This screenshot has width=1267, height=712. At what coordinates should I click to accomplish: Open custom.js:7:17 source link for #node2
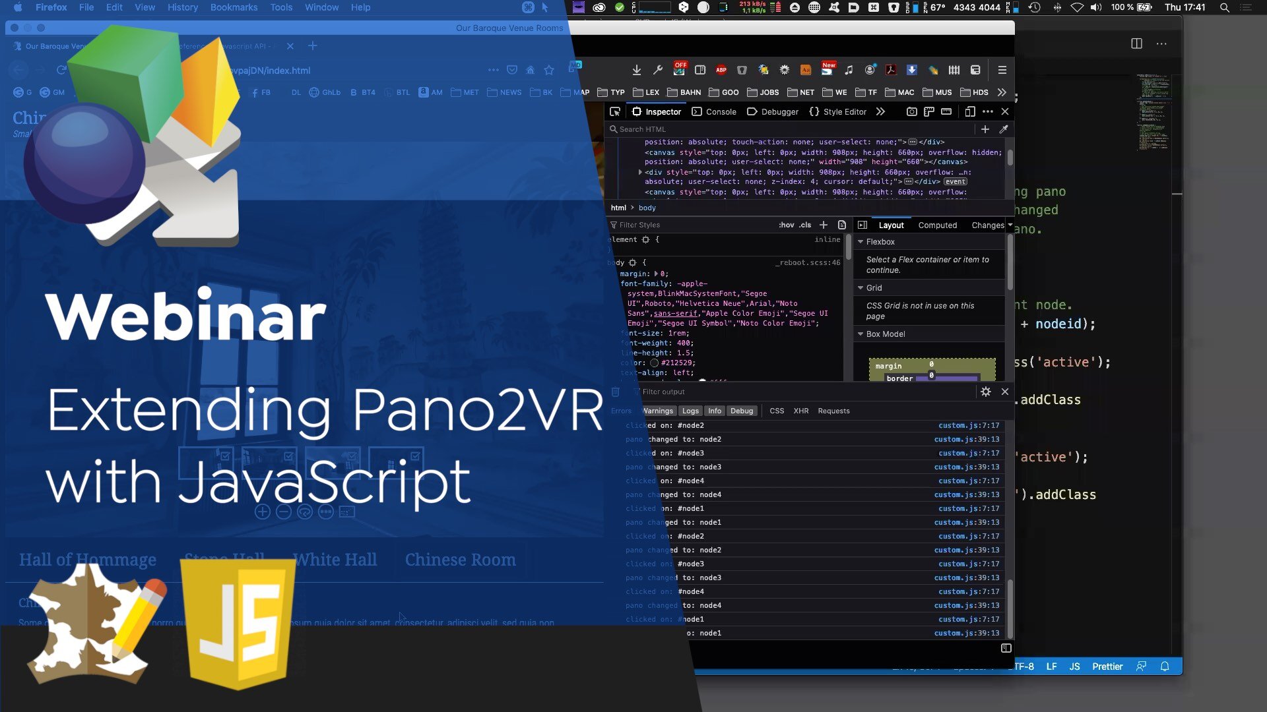968,425
